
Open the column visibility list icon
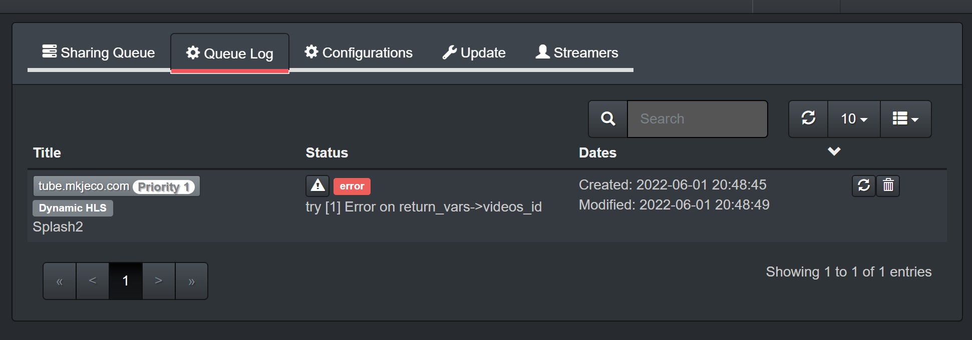pyautogui.click(x=901, y=119)
